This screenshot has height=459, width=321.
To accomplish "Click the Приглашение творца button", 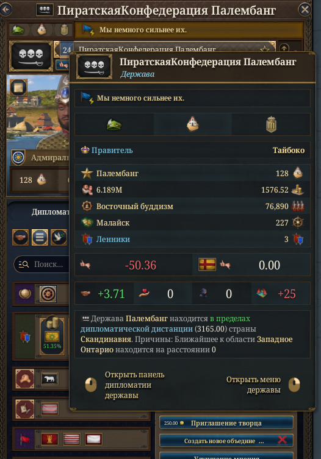I will pos(226,423).
